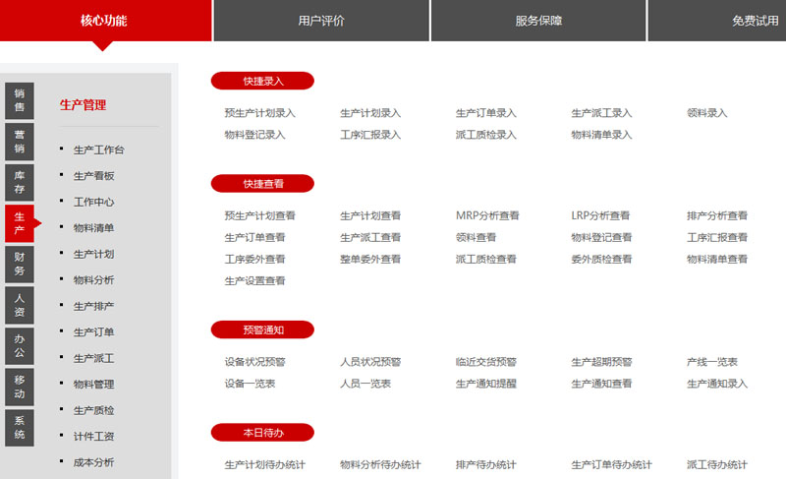This screenshot has height=479, width=786.
Task: Click the 核心功能 tab
Action: tap(104, 21)
